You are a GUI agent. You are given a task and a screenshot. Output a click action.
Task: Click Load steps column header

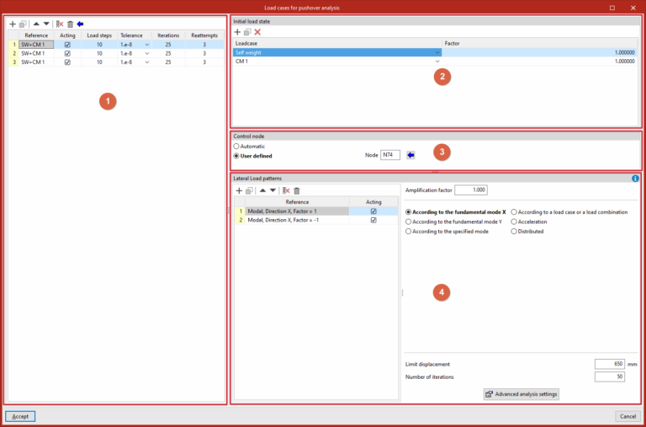99,35
